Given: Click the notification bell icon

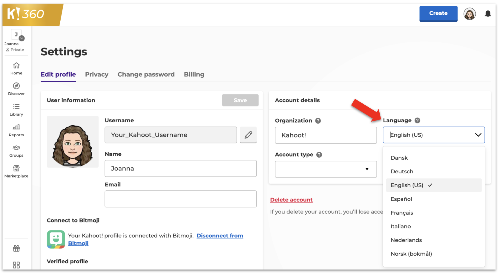Looking at the screenshot, I should [x=488, y=14].
